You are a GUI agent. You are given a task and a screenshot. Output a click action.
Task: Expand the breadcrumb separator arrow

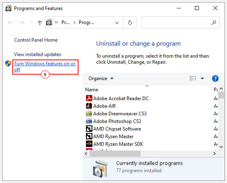pos(74,23)
